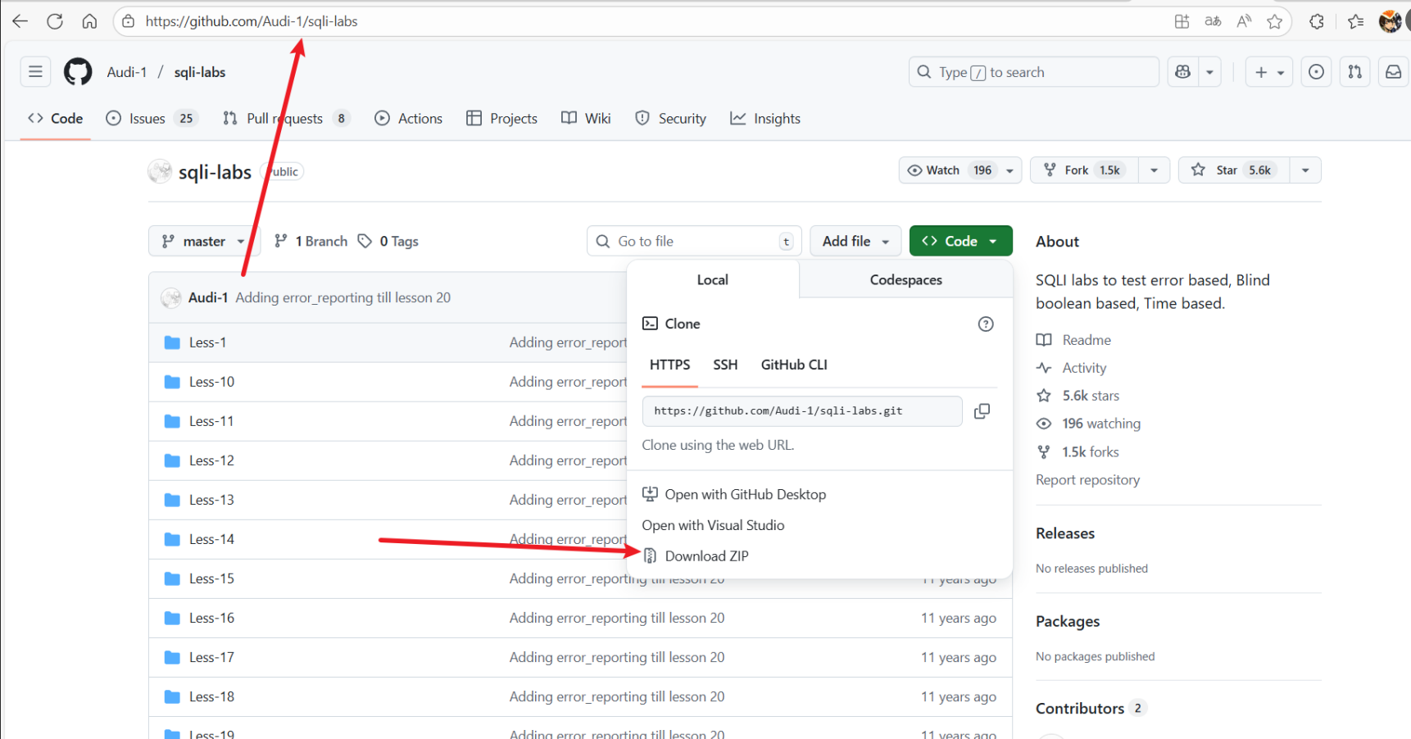The height and width of the screenshot is (739, 1411).
Task: Expand the Watch options dropdown arrow
Action: tap(1010, 170)
